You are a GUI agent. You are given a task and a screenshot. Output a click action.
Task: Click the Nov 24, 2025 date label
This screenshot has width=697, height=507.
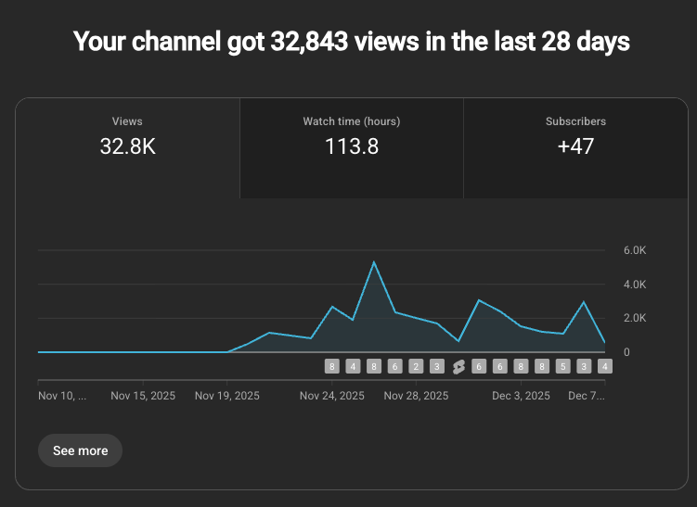click(x=332, y=396)
